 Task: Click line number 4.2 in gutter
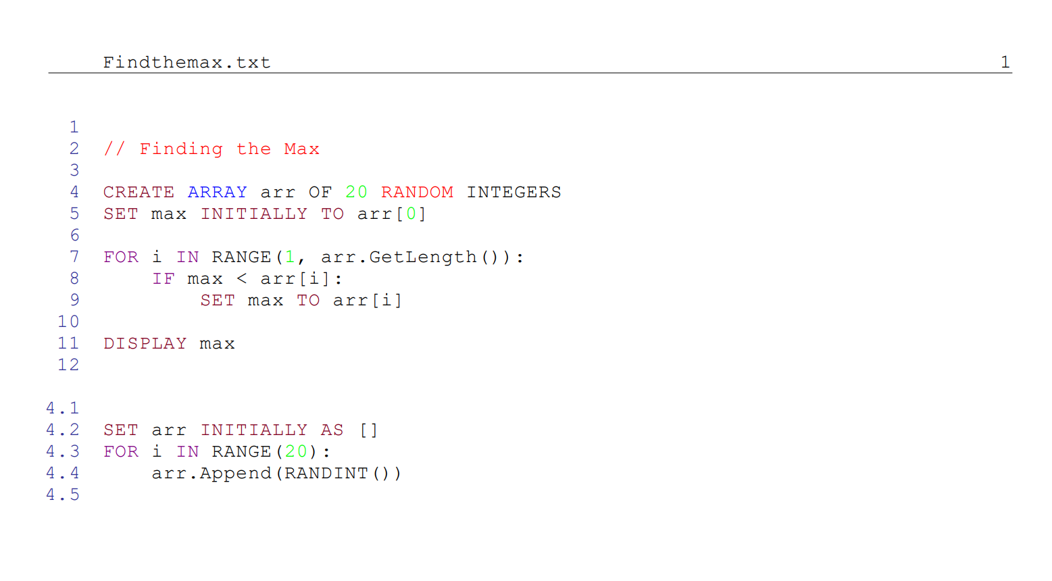pyautogui.click(x=62, y=430)
